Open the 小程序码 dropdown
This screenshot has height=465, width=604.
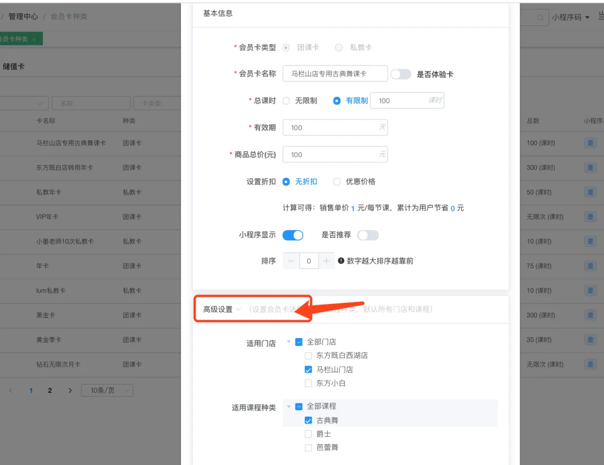pyautogui.click(x=571, y=17)
